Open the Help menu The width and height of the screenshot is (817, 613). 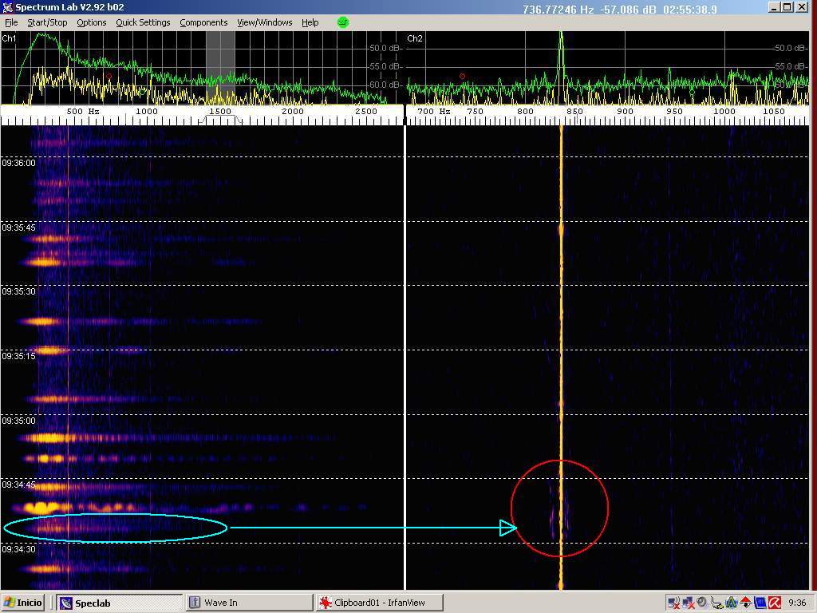310,22
